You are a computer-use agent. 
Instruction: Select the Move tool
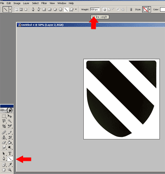click(9, 116)
